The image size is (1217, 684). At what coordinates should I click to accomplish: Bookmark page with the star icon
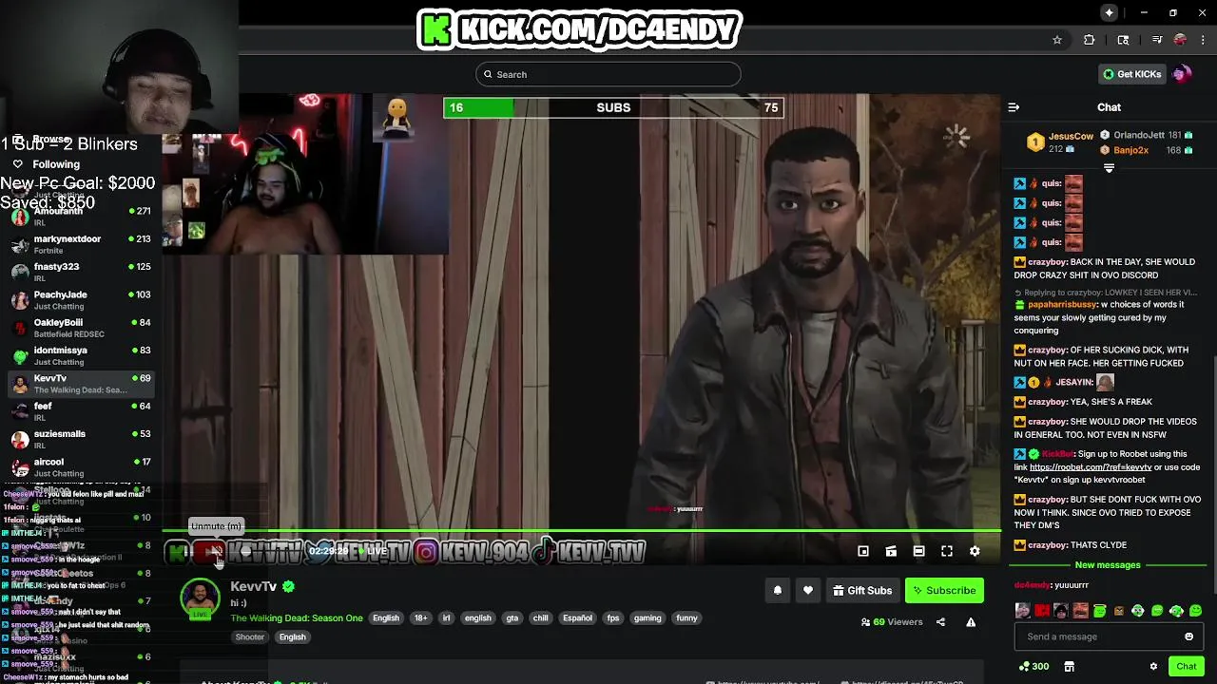(1056, 40)
